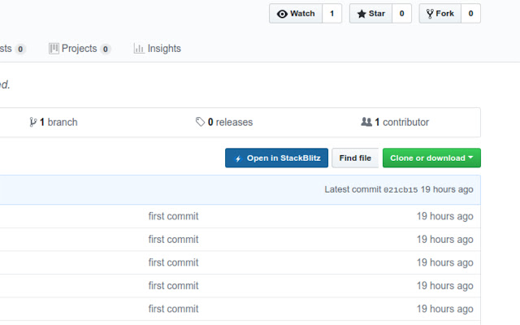Screen dimensions: 520x325
Task: Click the Watch eye icon button
Action: [283, 14]
